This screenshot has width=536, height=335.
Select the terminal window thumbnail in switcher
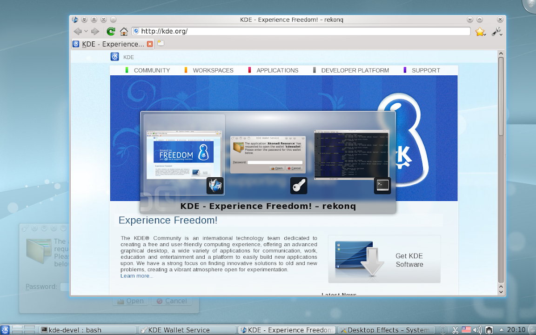pyautogui.click(x=352, y=154)
